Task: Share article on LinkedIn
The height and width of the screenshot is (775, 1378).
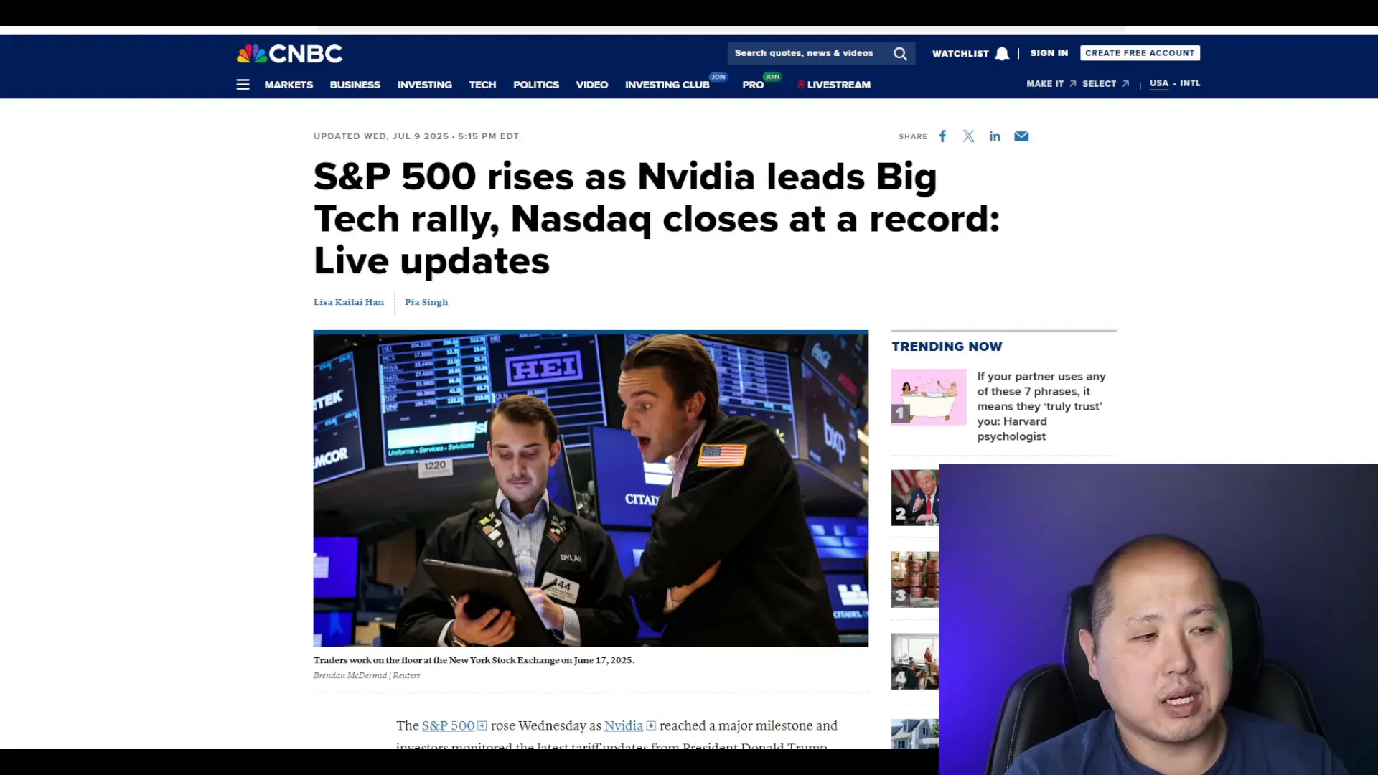Action: coord(995,136)
